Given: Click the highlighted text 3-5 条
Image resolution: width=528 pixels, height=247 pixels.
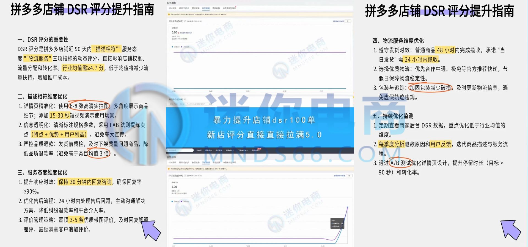Looking at the screenshot, I should tap(76, 220).
